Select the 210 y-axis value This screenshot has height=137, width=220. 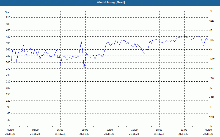8,81
